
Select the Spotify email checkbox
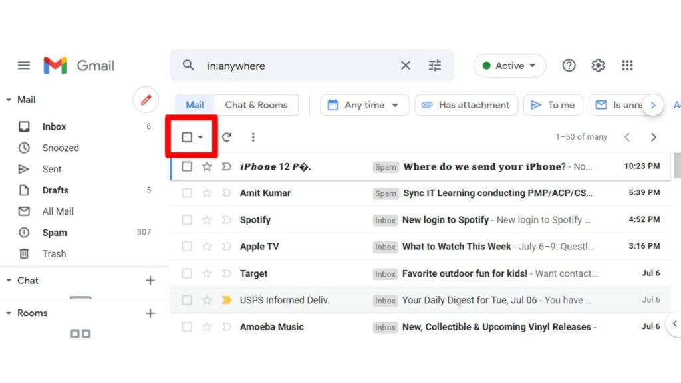point(186,219)
